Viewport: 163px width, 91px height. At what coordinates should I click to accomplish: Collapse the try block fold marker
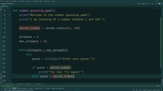click(x=11, y=55)
